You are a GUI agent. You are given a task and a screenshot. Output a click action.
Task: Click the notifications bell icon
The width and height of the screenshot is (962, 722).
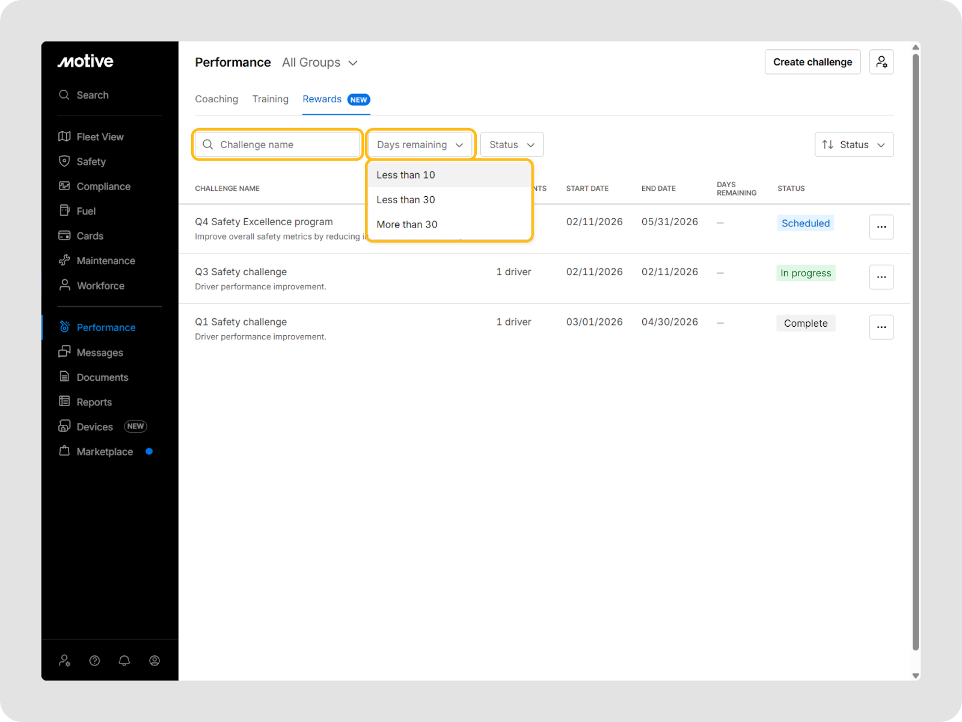124,661
